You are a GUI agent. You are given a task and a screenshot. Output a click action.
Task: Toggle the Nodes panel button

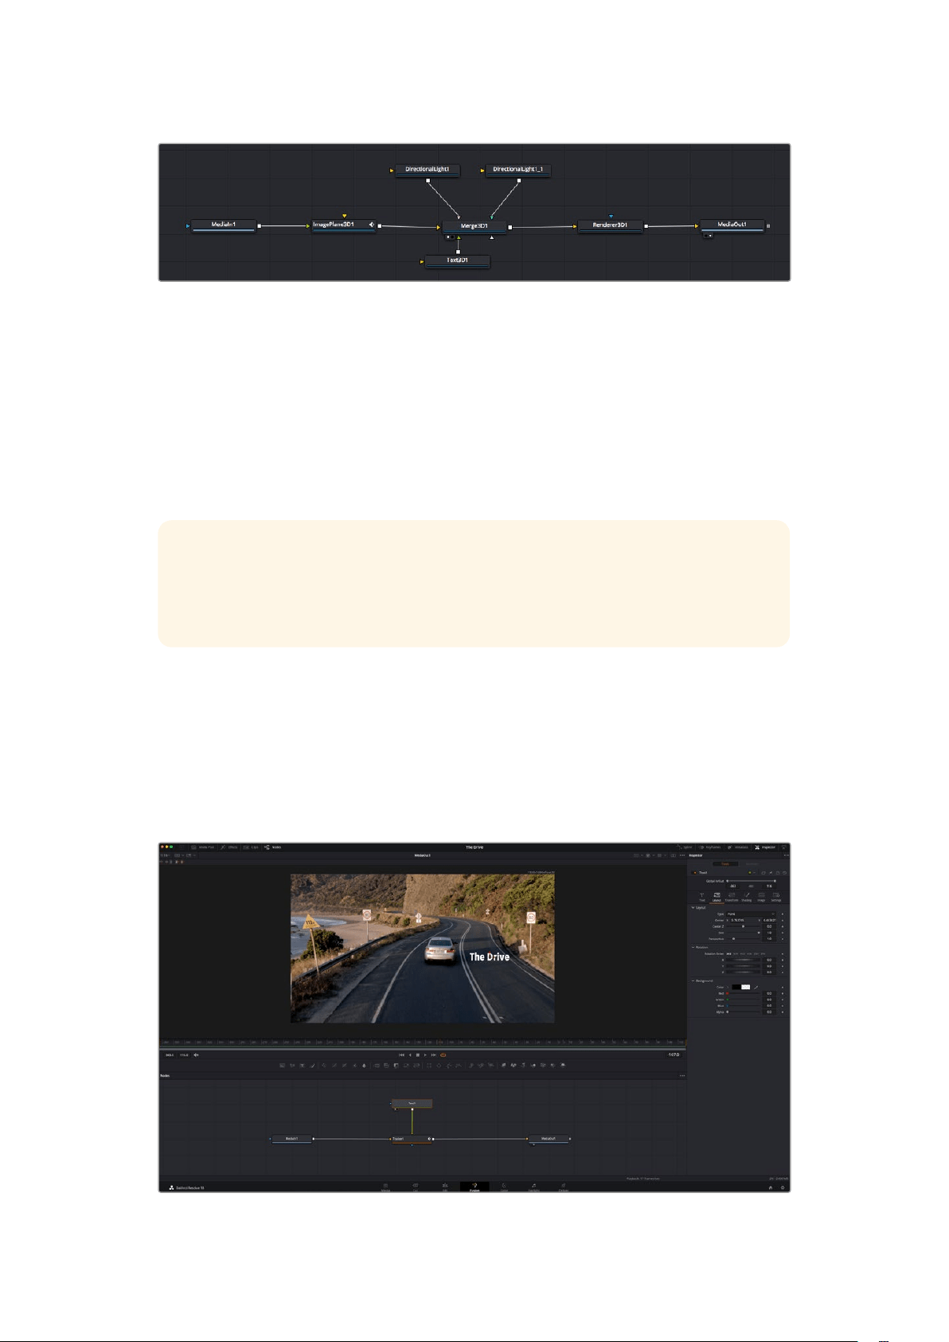point(273,847)
